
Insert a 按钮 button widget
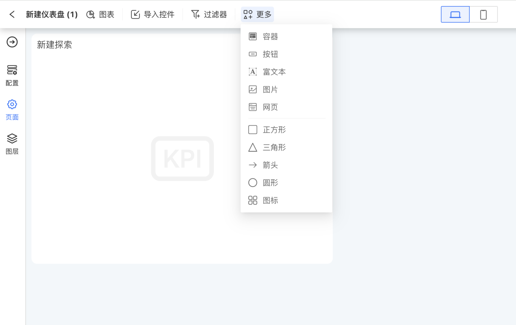click(270, 54)
